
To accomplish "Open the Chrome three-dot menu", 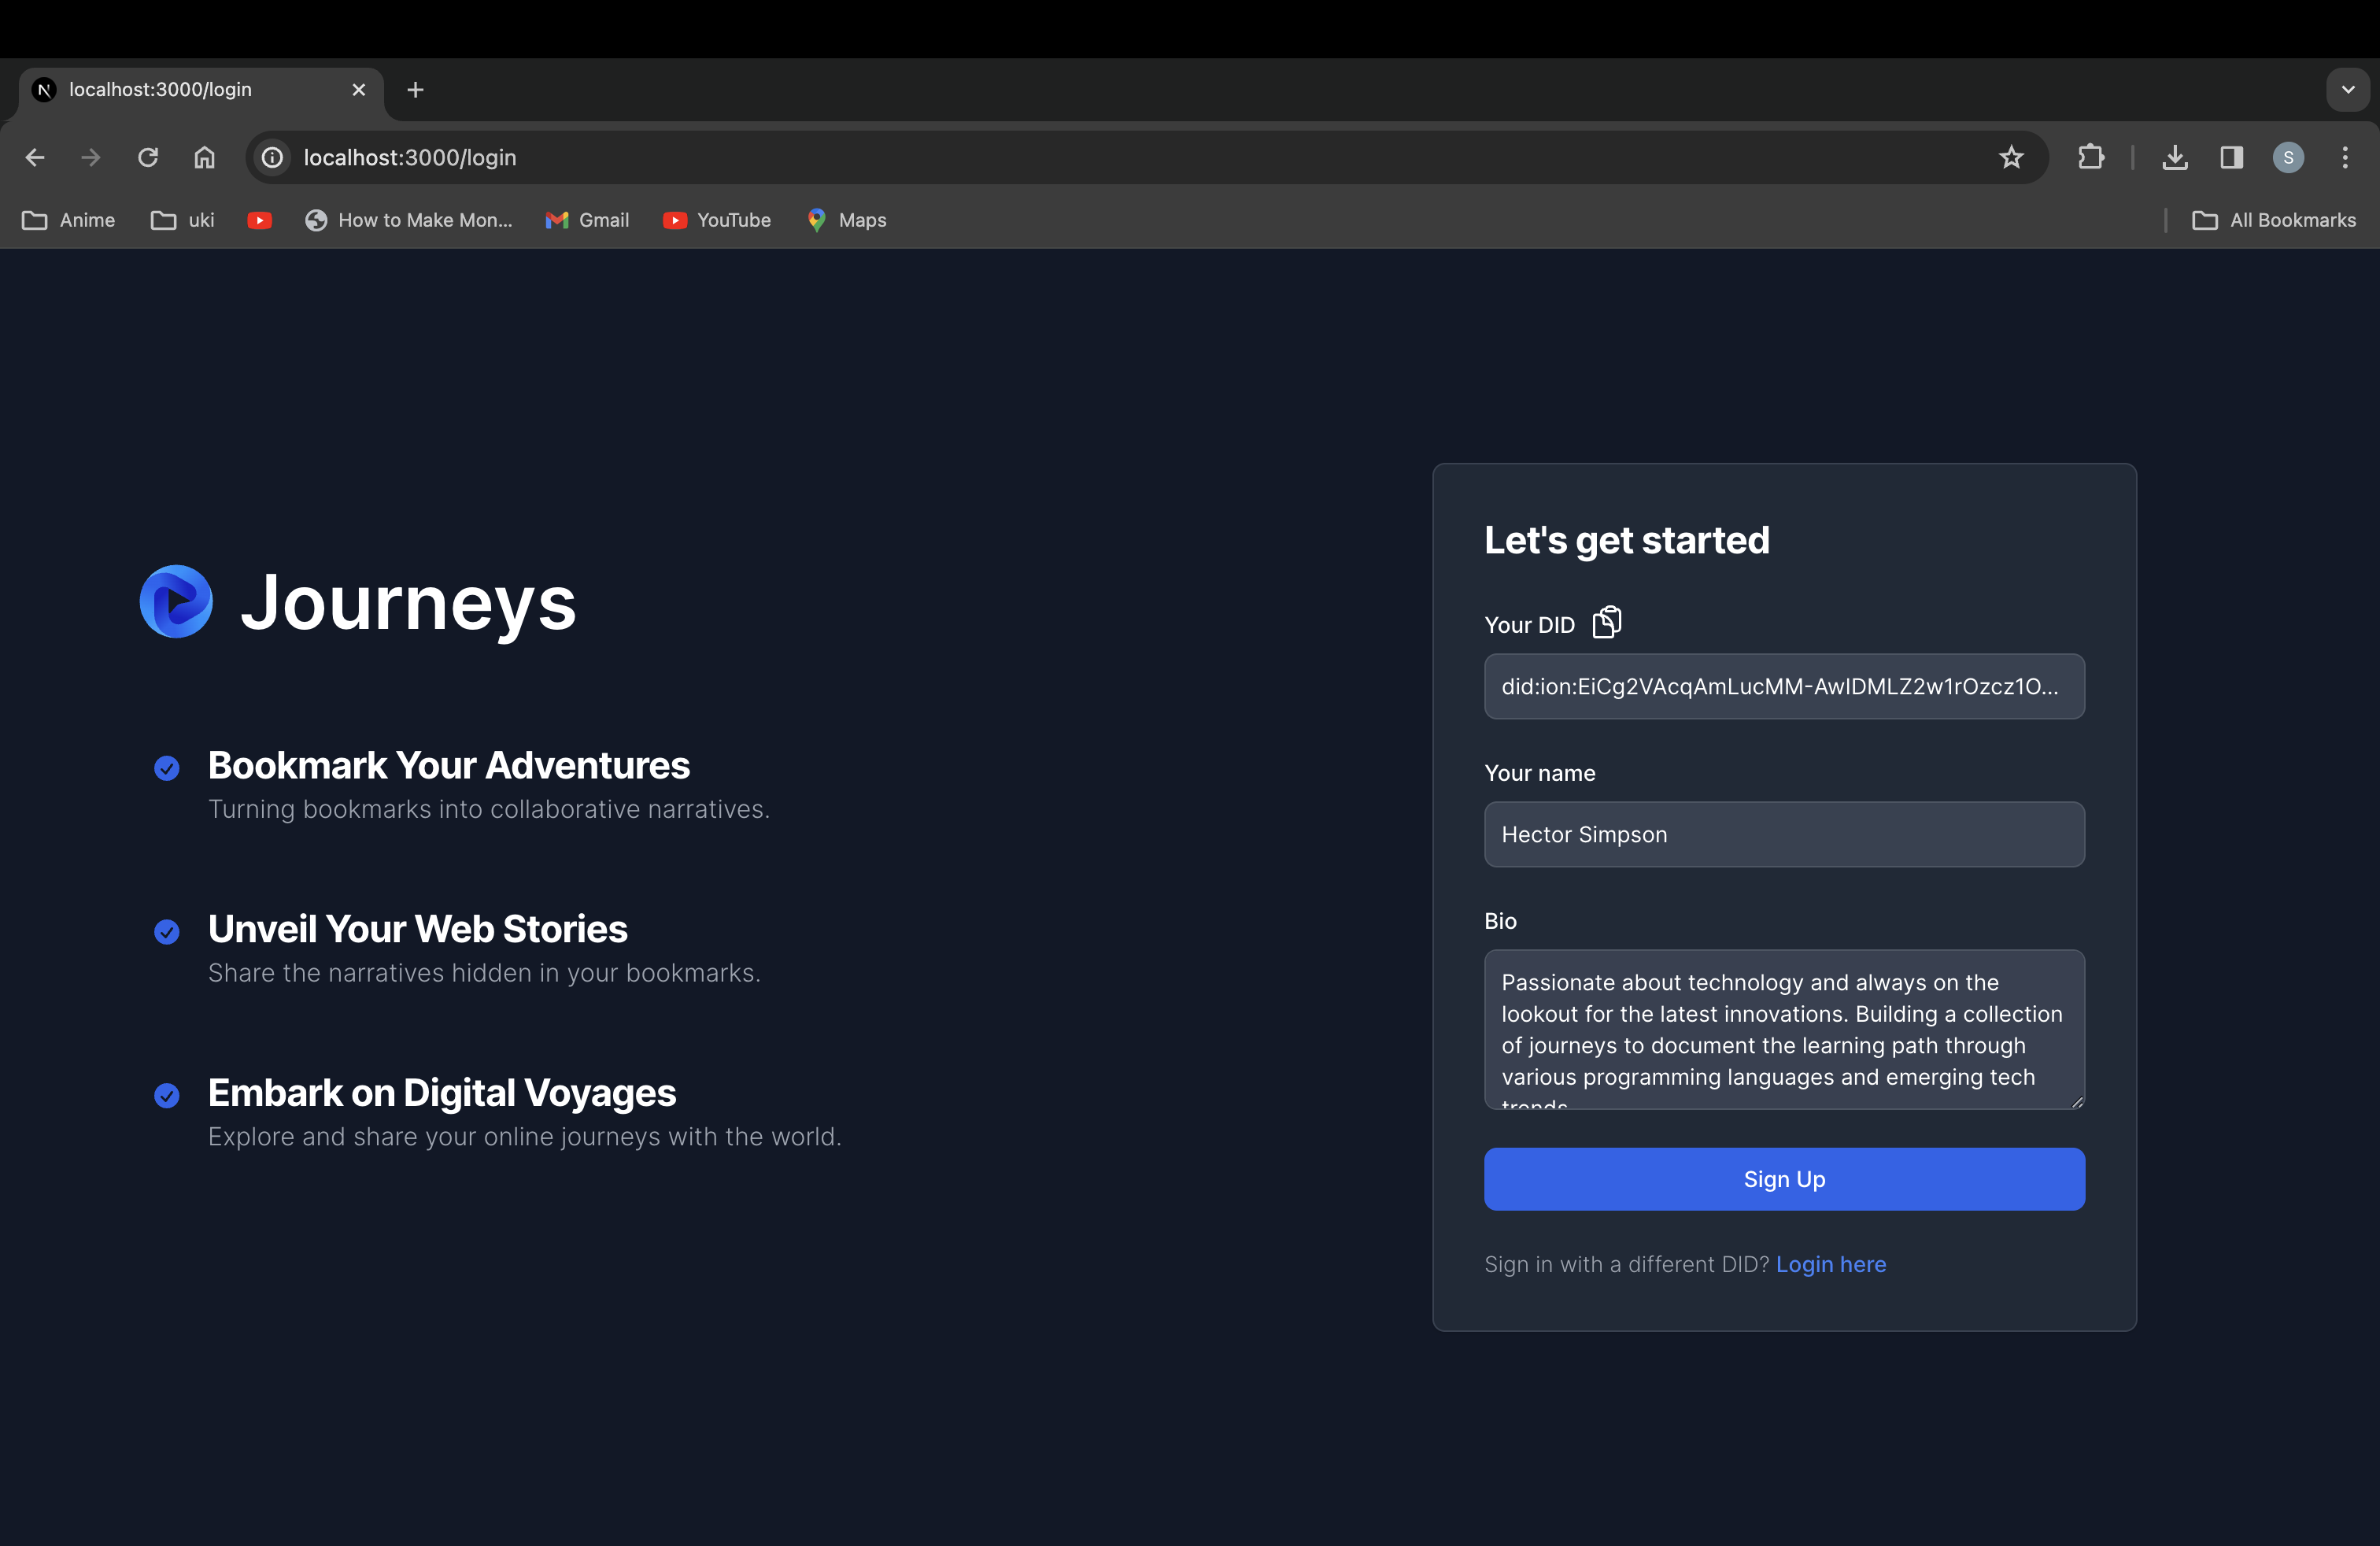I will tap(2345, 157).
